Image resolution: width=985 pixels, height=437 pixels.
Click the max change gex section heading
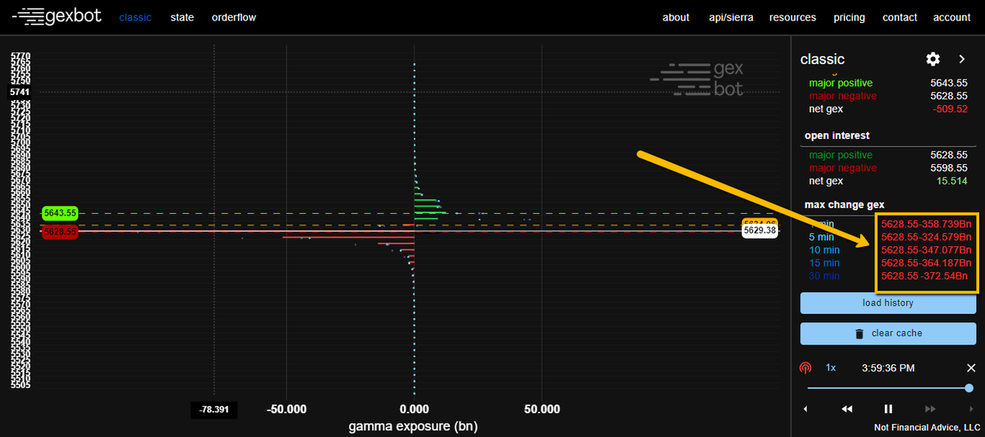point(845,203)
